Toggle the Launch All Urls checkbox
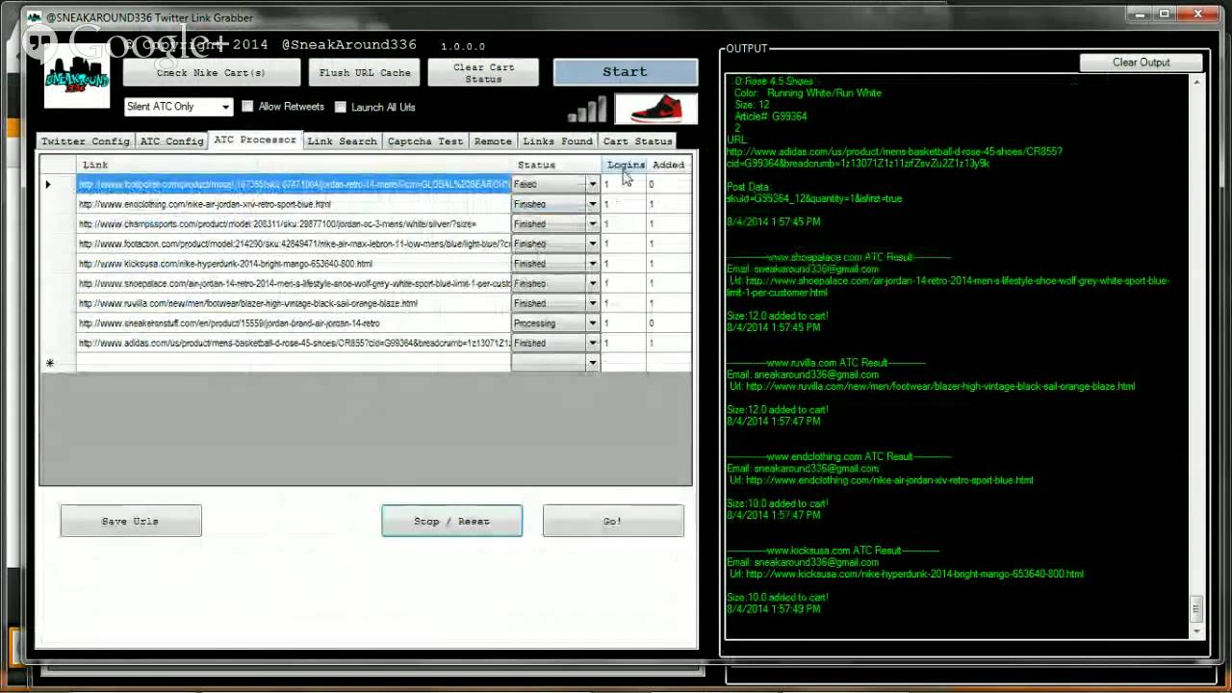 tap(340, 107)
